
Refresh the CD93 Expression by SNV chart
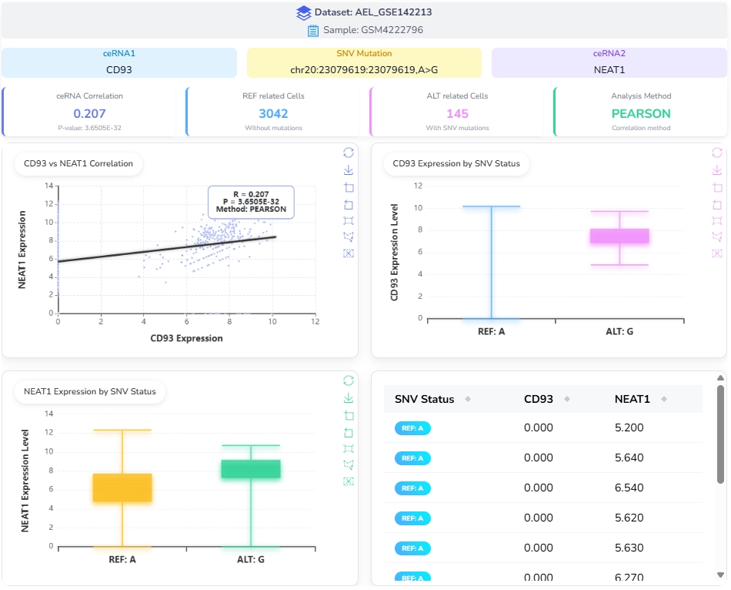[718, 153]
